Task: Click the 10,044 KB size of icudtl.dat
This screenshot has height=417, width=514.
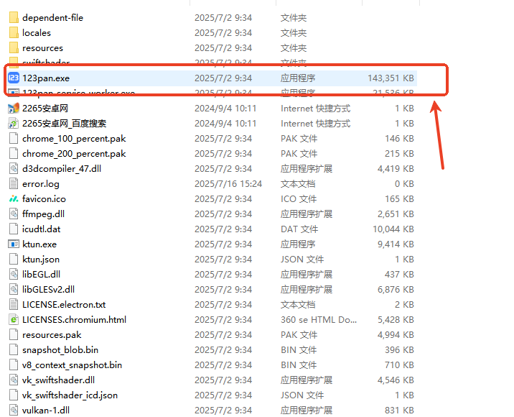Action: pyautogui.click(x=393, y=229)
